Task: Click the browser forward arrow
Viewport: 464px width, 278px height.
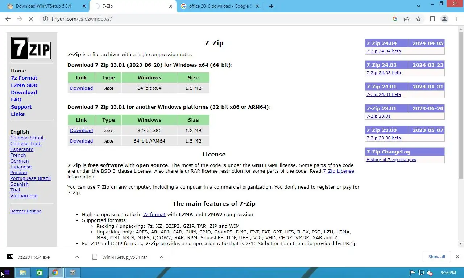Action: 20,19
